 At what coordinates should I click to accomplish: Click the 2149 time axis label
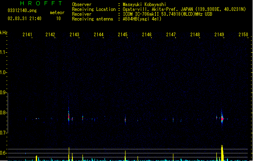pyautogui.click(x=219, y=35)
